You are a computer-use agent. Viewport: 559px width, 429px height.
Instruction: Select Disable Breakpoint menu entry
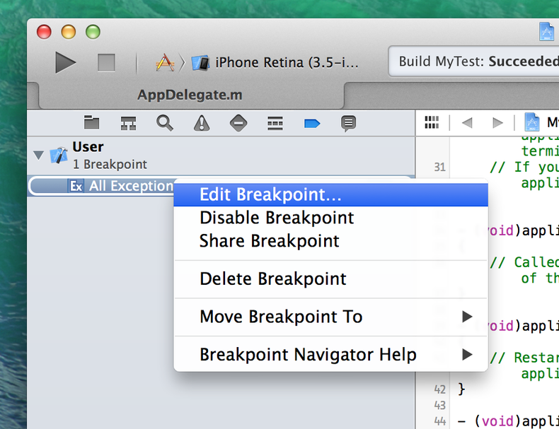click(x=277, y=218)
